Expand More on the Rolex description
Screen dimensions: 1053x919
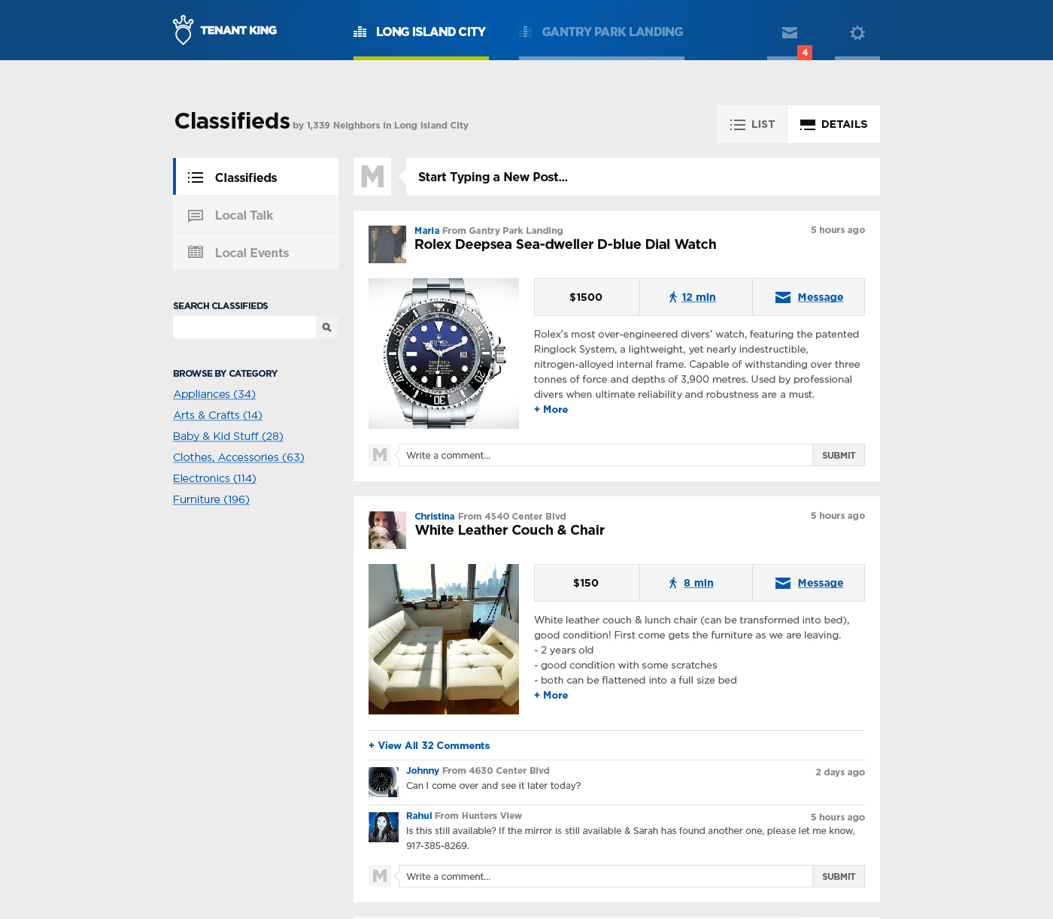pyautogui.click(x=551, y=409)
